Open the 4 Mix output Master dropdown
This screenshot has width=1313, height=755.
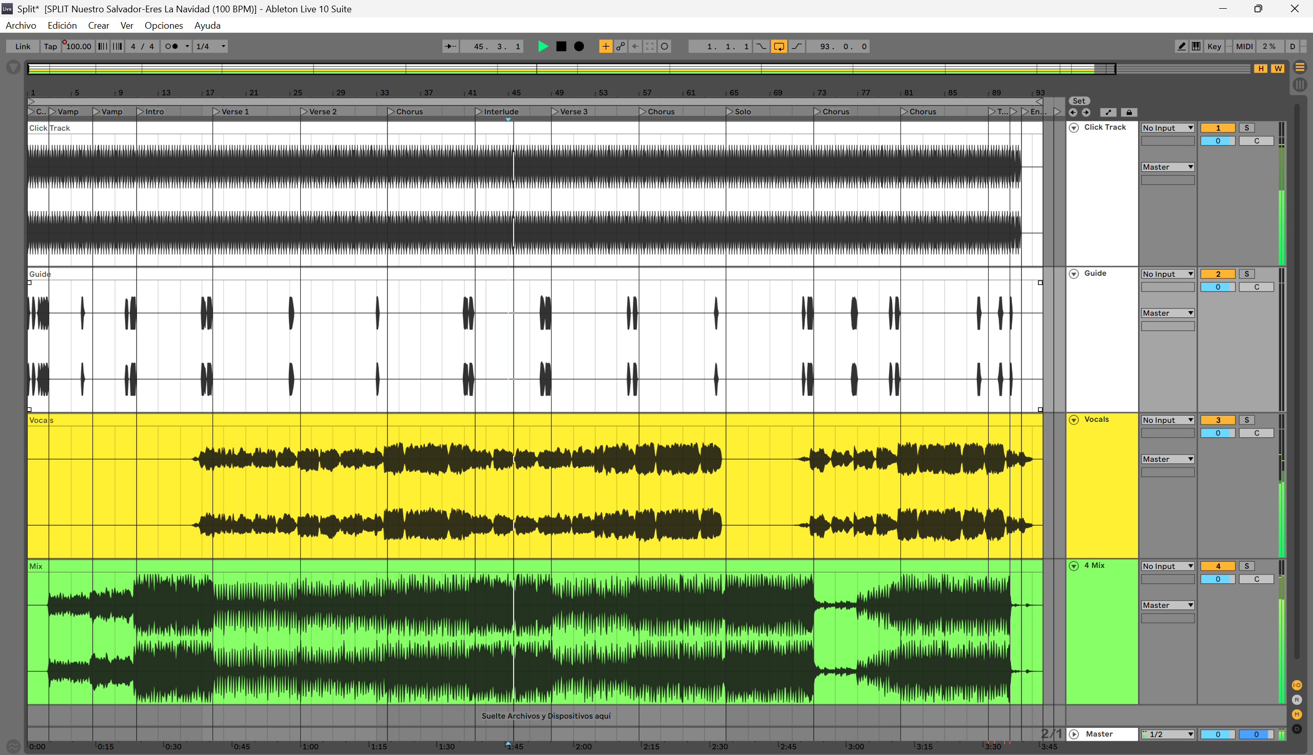[x=1167, y=605]
